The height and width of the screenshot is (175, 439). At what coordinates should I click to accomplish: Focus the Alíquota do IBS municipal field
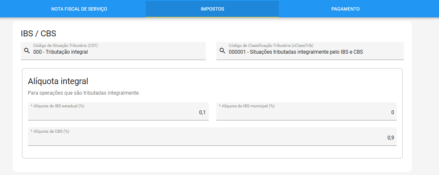pos(306,111)
